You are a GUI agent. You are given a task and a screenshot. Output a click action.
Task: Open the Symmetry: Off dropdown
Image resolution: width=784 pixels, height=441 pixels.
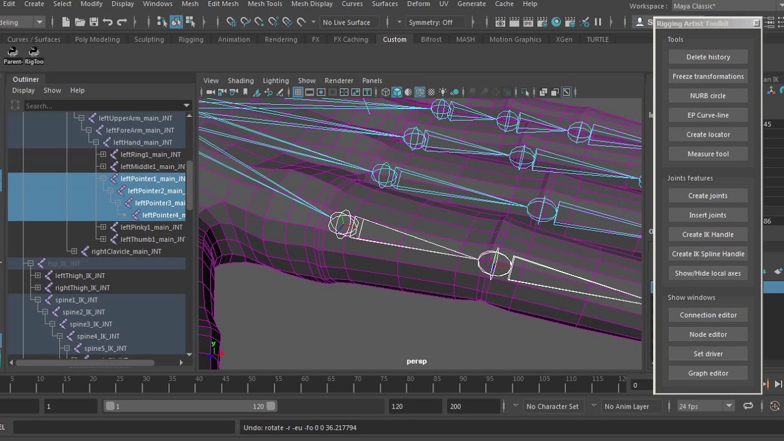point(435,22)
